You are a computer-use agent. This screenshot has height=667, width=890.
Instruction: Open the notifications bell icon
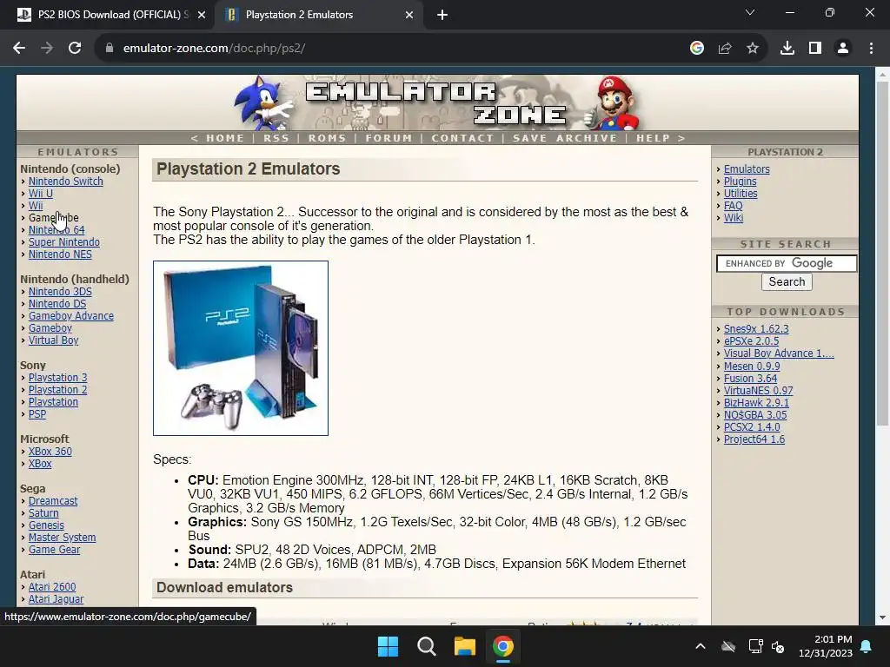click(867, 646)
